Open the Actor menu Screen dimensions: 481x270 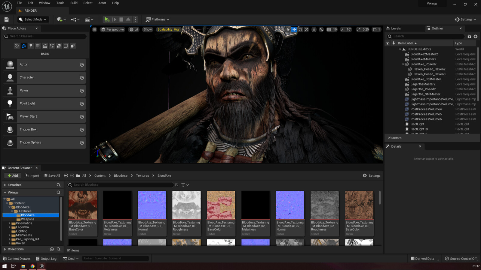[102, 3]
